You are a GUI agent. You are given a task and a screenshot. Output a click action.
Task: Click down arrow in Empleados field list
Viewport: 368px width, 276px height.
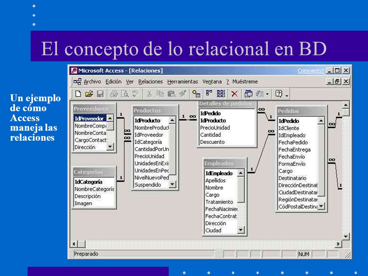(241, 230)
